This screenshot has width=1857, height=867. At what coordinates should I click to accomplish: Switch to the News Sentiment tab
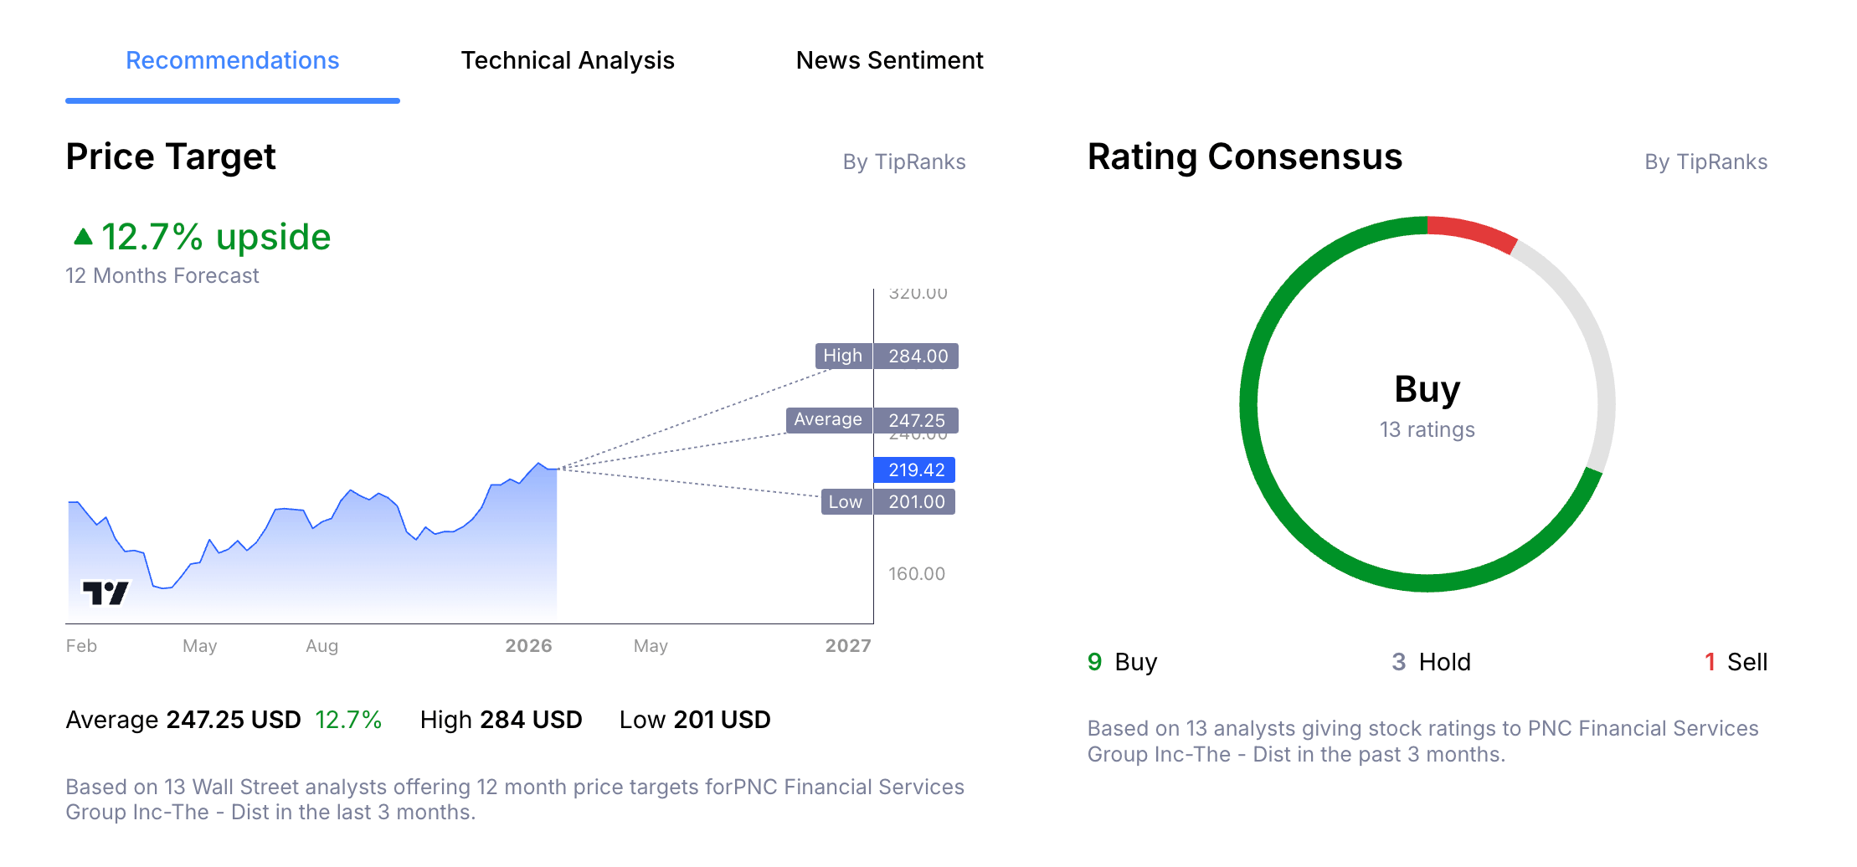tap(890, 59)
